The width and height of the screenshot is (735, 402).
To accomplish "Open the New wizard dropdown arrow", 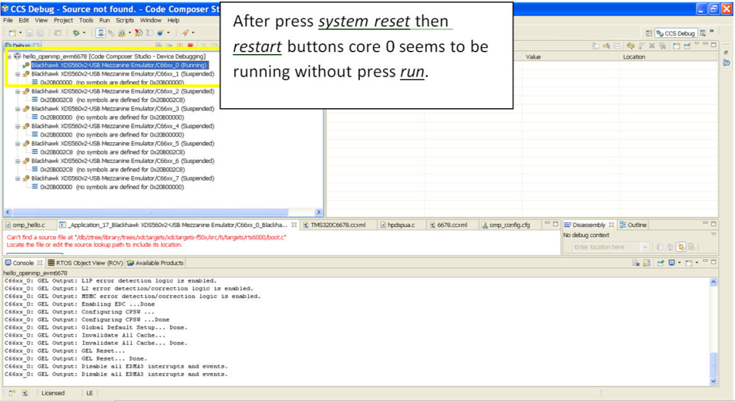I will 20,33.
